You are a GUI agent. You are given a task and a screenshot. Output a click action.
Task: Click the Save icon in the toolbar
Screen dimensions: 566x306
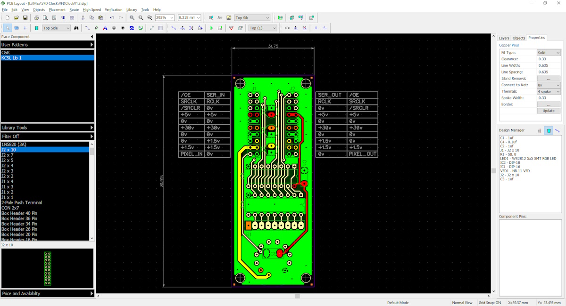25,18
